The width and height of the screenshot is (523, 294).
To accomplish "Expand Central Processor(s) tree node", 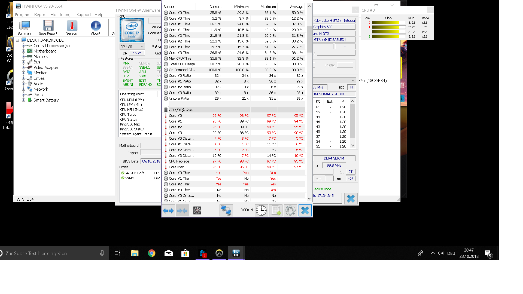I will coord(24,46).
